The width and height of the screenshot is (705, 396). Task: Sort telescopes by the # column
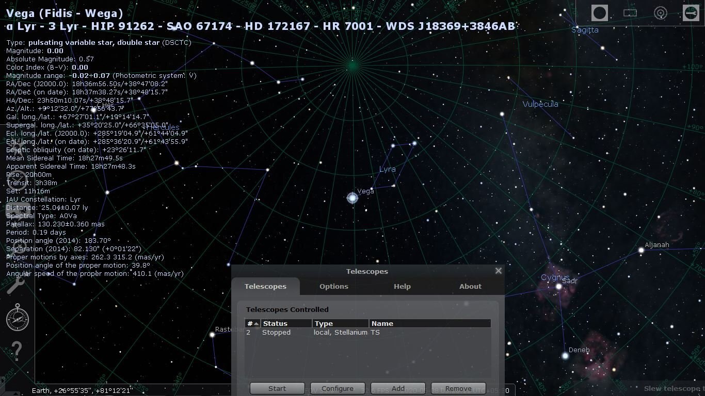pyautogui.click(x=252, y=323)
